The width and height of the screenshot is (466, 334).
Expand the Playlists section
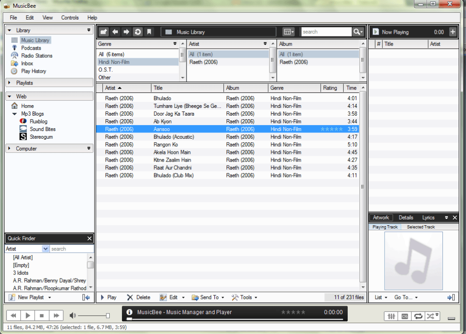[x=9, y=83]
